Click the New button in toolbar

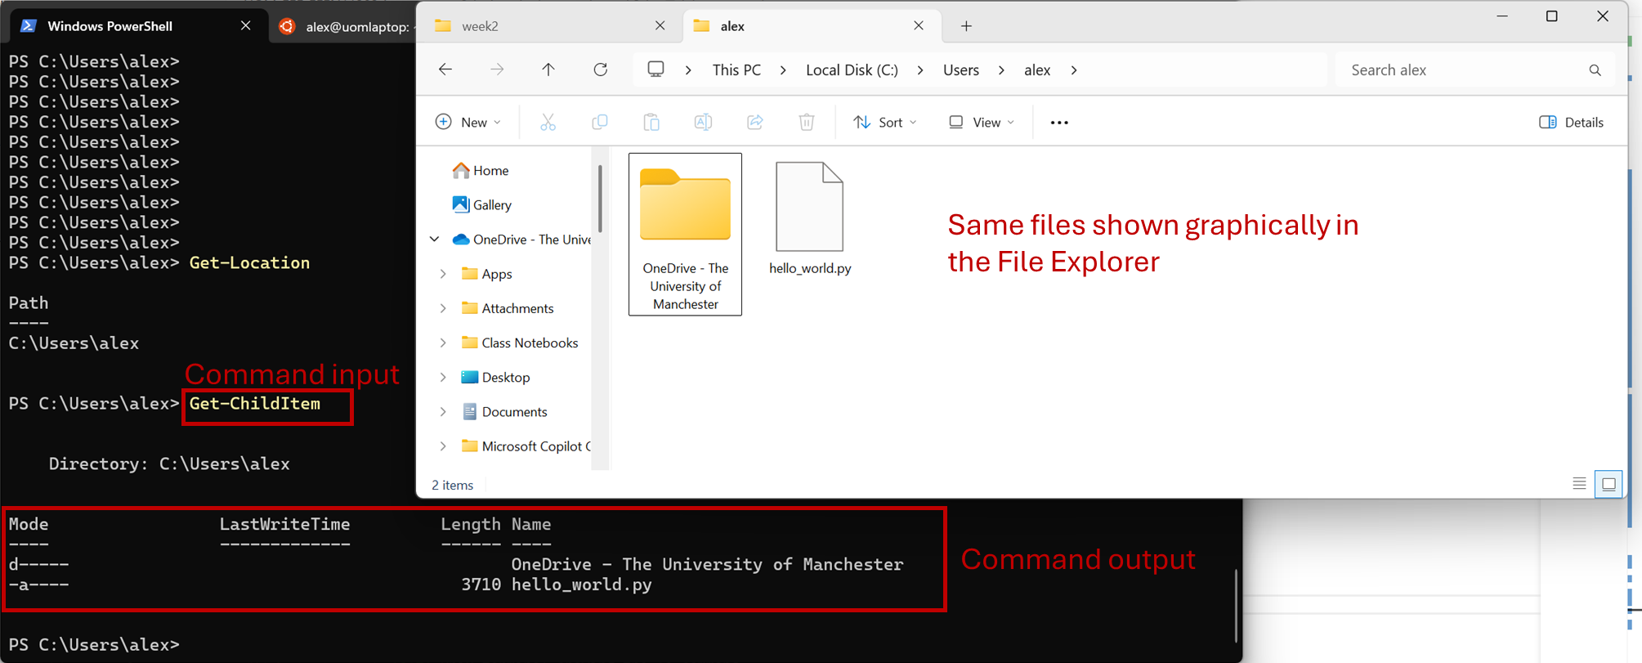(468, 123)
